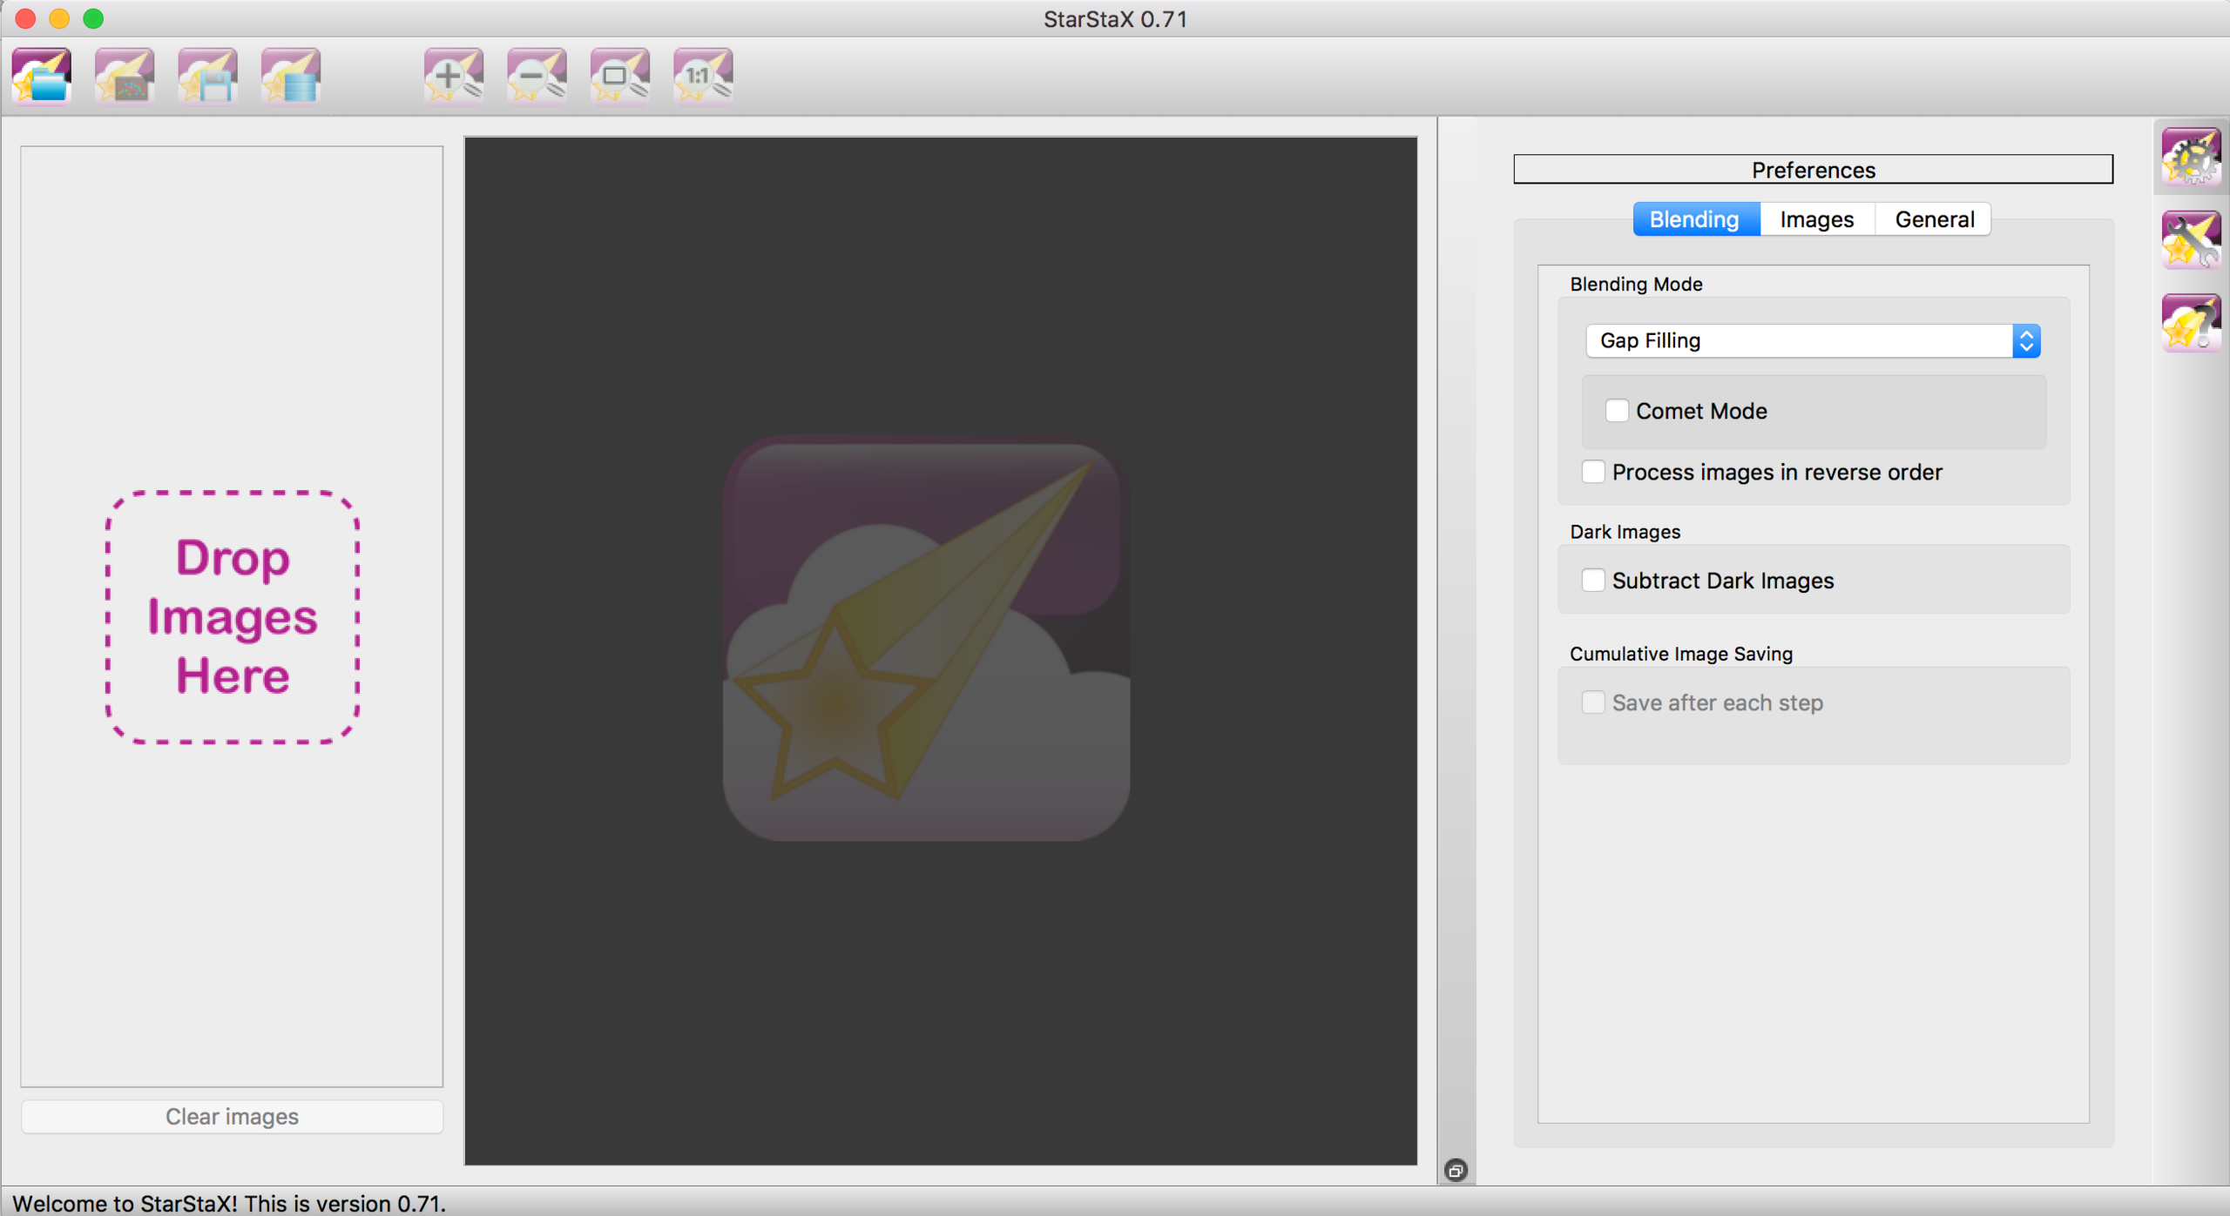Click the 1:1 actual size zoom icon
Viewport: 2230px width, 1216px height.
pyautogui.click(x=702, y=76)
